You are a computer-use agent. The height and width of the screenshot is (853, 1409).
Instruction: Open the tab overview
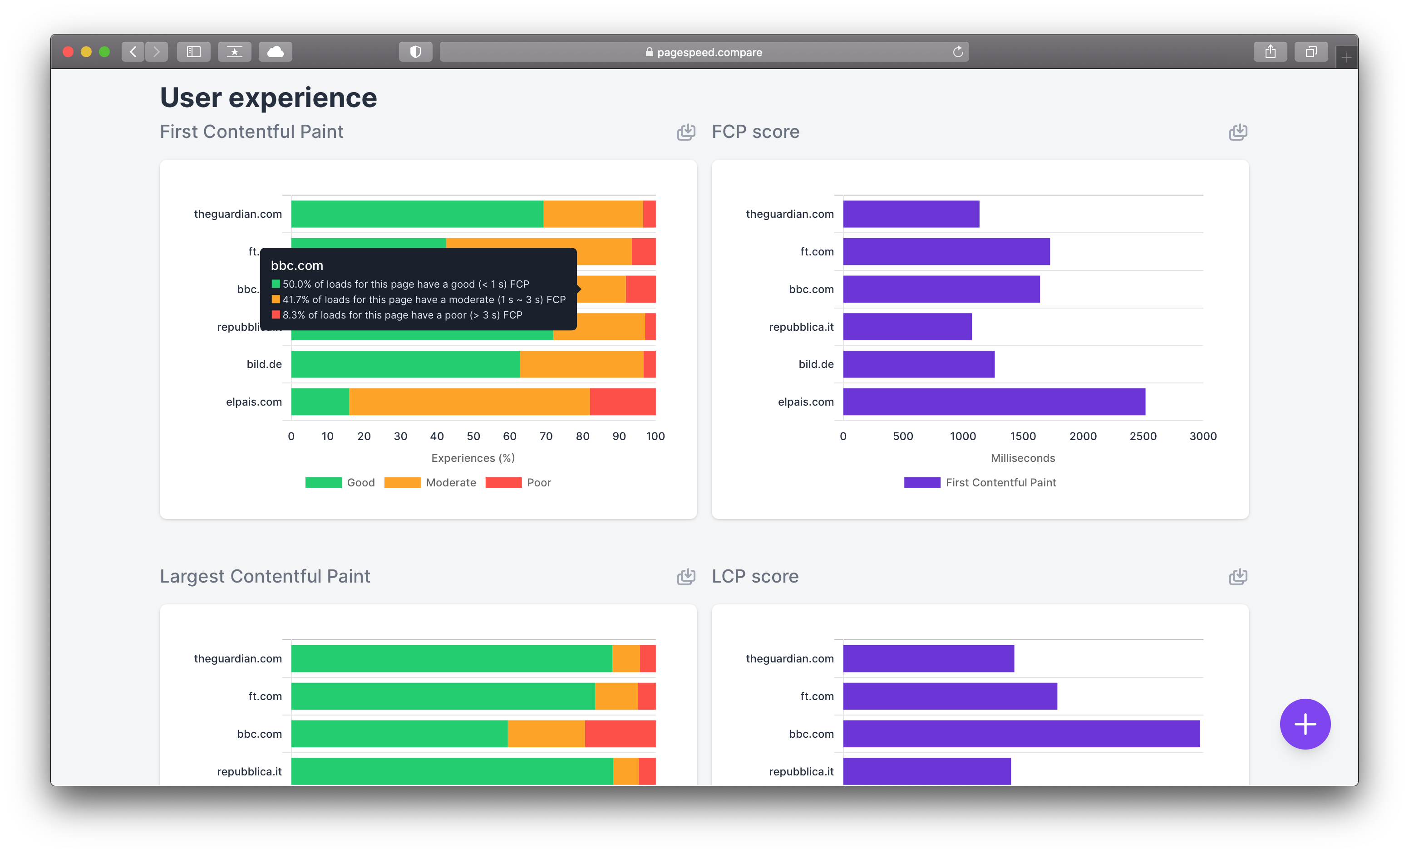(x=1311, y=51)
